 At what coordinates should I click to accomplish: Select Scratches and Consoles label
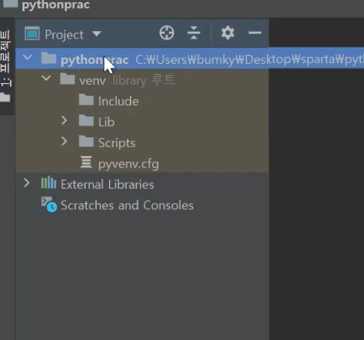click(x=127, y=206)
